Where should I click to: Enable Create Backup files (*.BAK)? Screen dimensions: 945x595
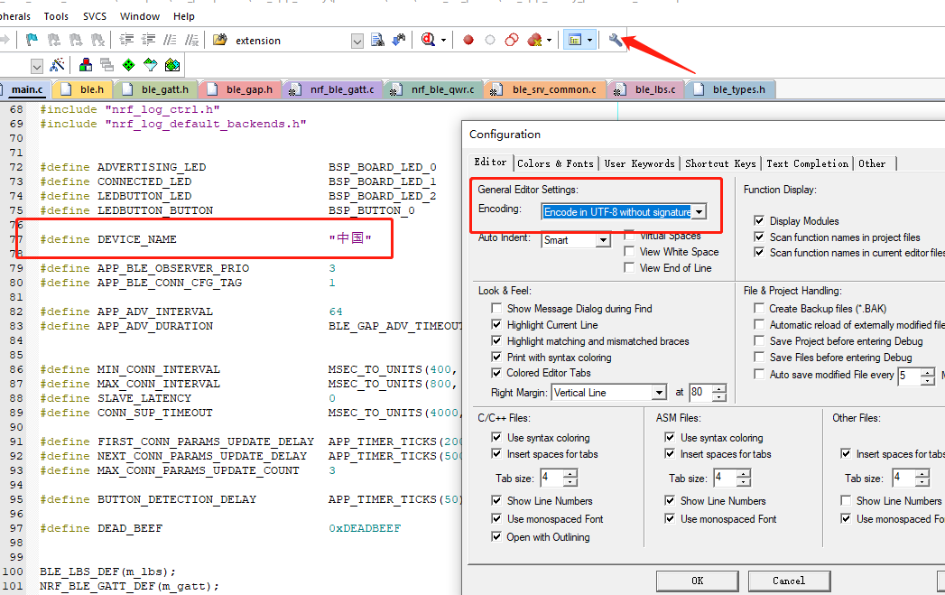759,308
